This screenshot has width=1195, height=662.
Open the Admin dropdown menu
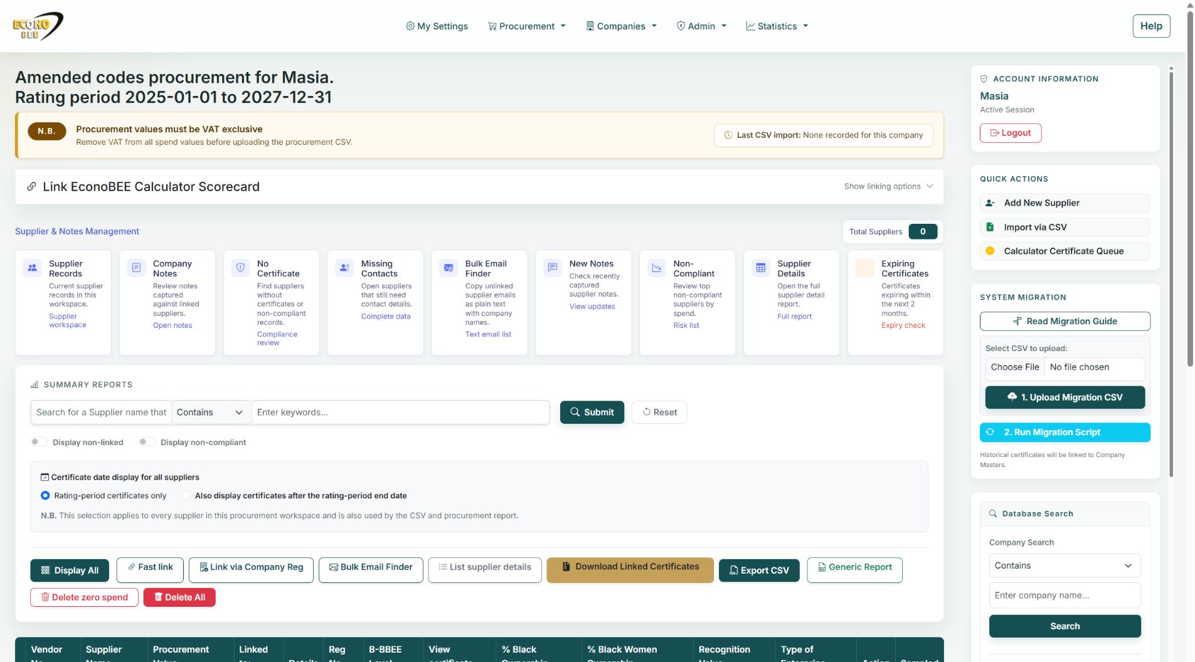coord(701,26)
